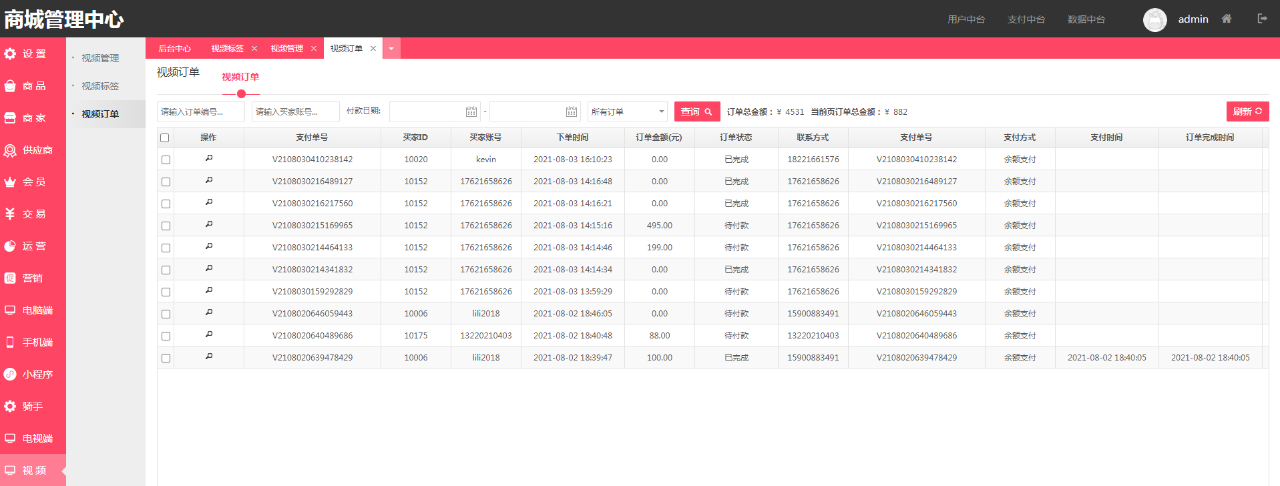Switch to the 视频管理 tab
The height and width of the screenshot is (486, 1280).
[x=287, y=48]
